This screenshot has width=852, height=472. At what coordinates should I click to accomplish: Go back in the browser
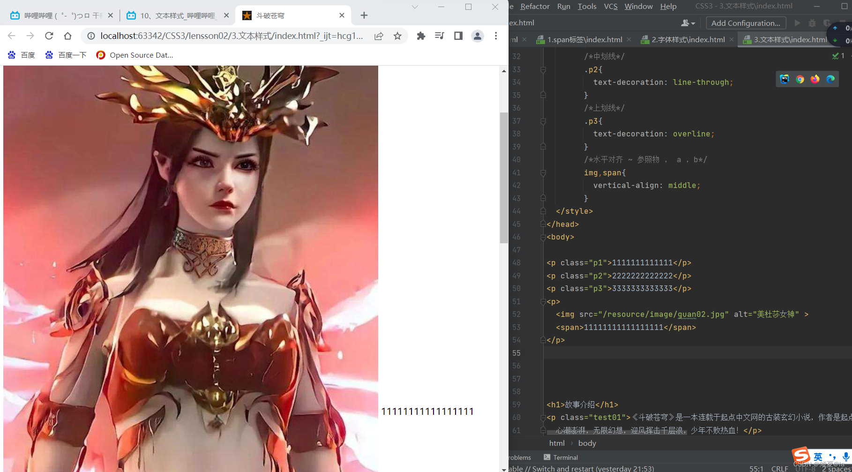point(12,36)
